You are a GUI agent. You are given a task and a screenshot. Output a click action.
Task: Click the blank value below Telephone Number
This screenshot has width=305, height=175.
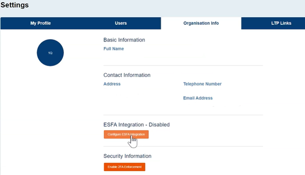click(x=205, y=90)
